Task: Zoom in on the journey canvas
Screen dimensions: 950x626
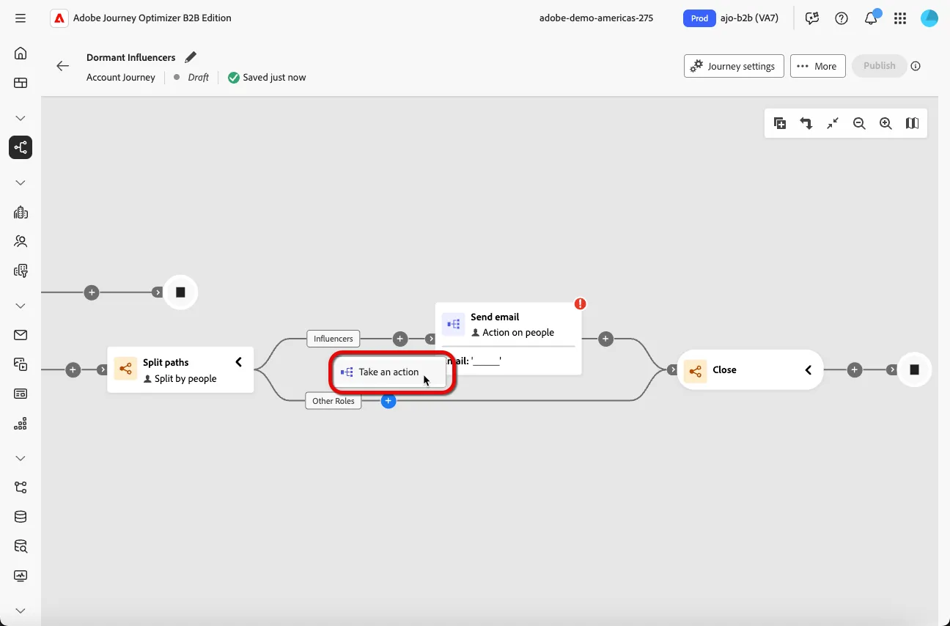Action: [885, 124]
